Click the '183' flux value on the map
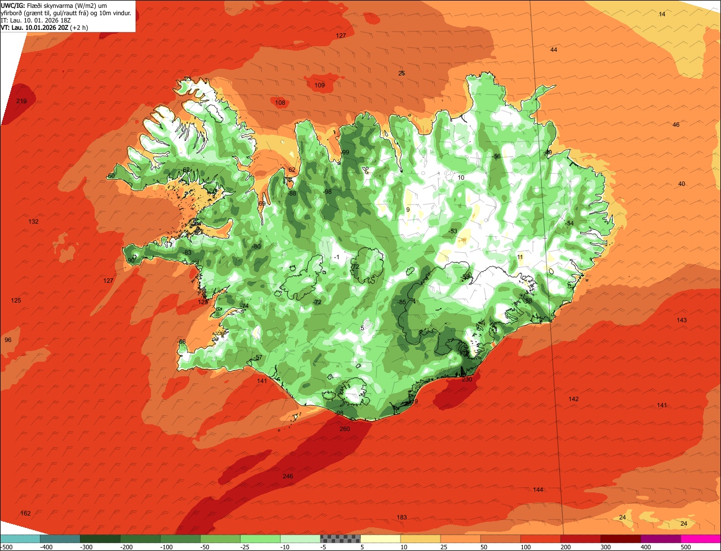Screen dimensions: 721x551 402,517
